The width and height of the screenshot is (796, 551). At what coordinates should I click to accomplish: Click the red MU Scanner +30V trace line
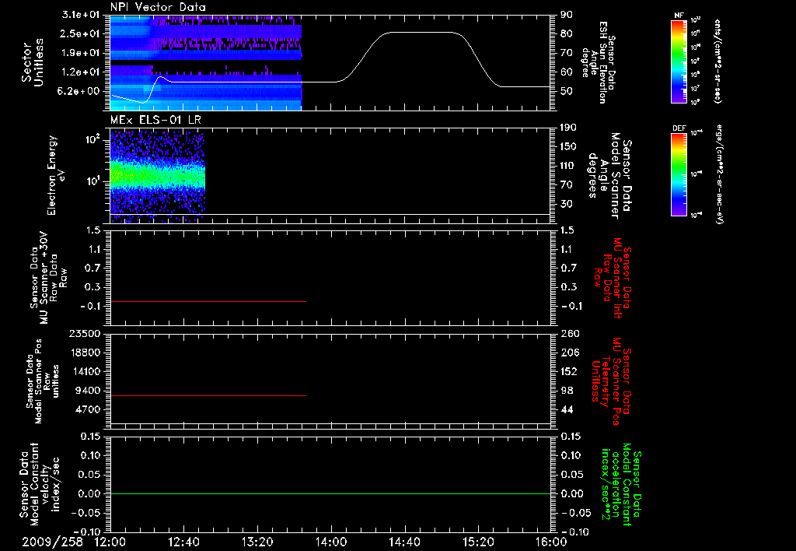coord(208,301)
